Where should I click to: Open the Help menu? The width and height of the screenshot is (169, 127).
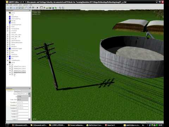[x=31, y=5]
